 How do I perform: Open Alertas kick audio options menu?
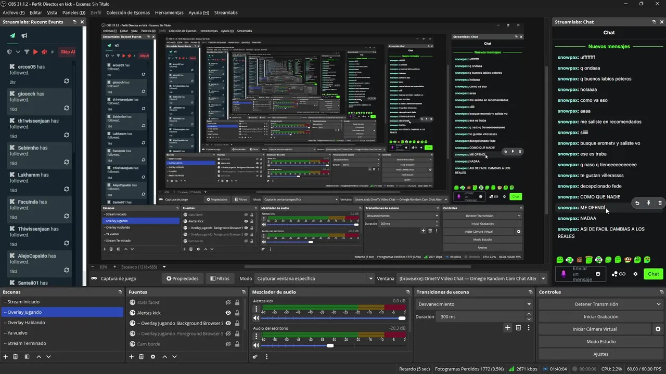point(256,309)
